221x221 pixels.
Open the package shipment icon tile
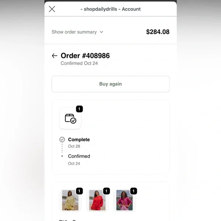[x=70, y=118]
